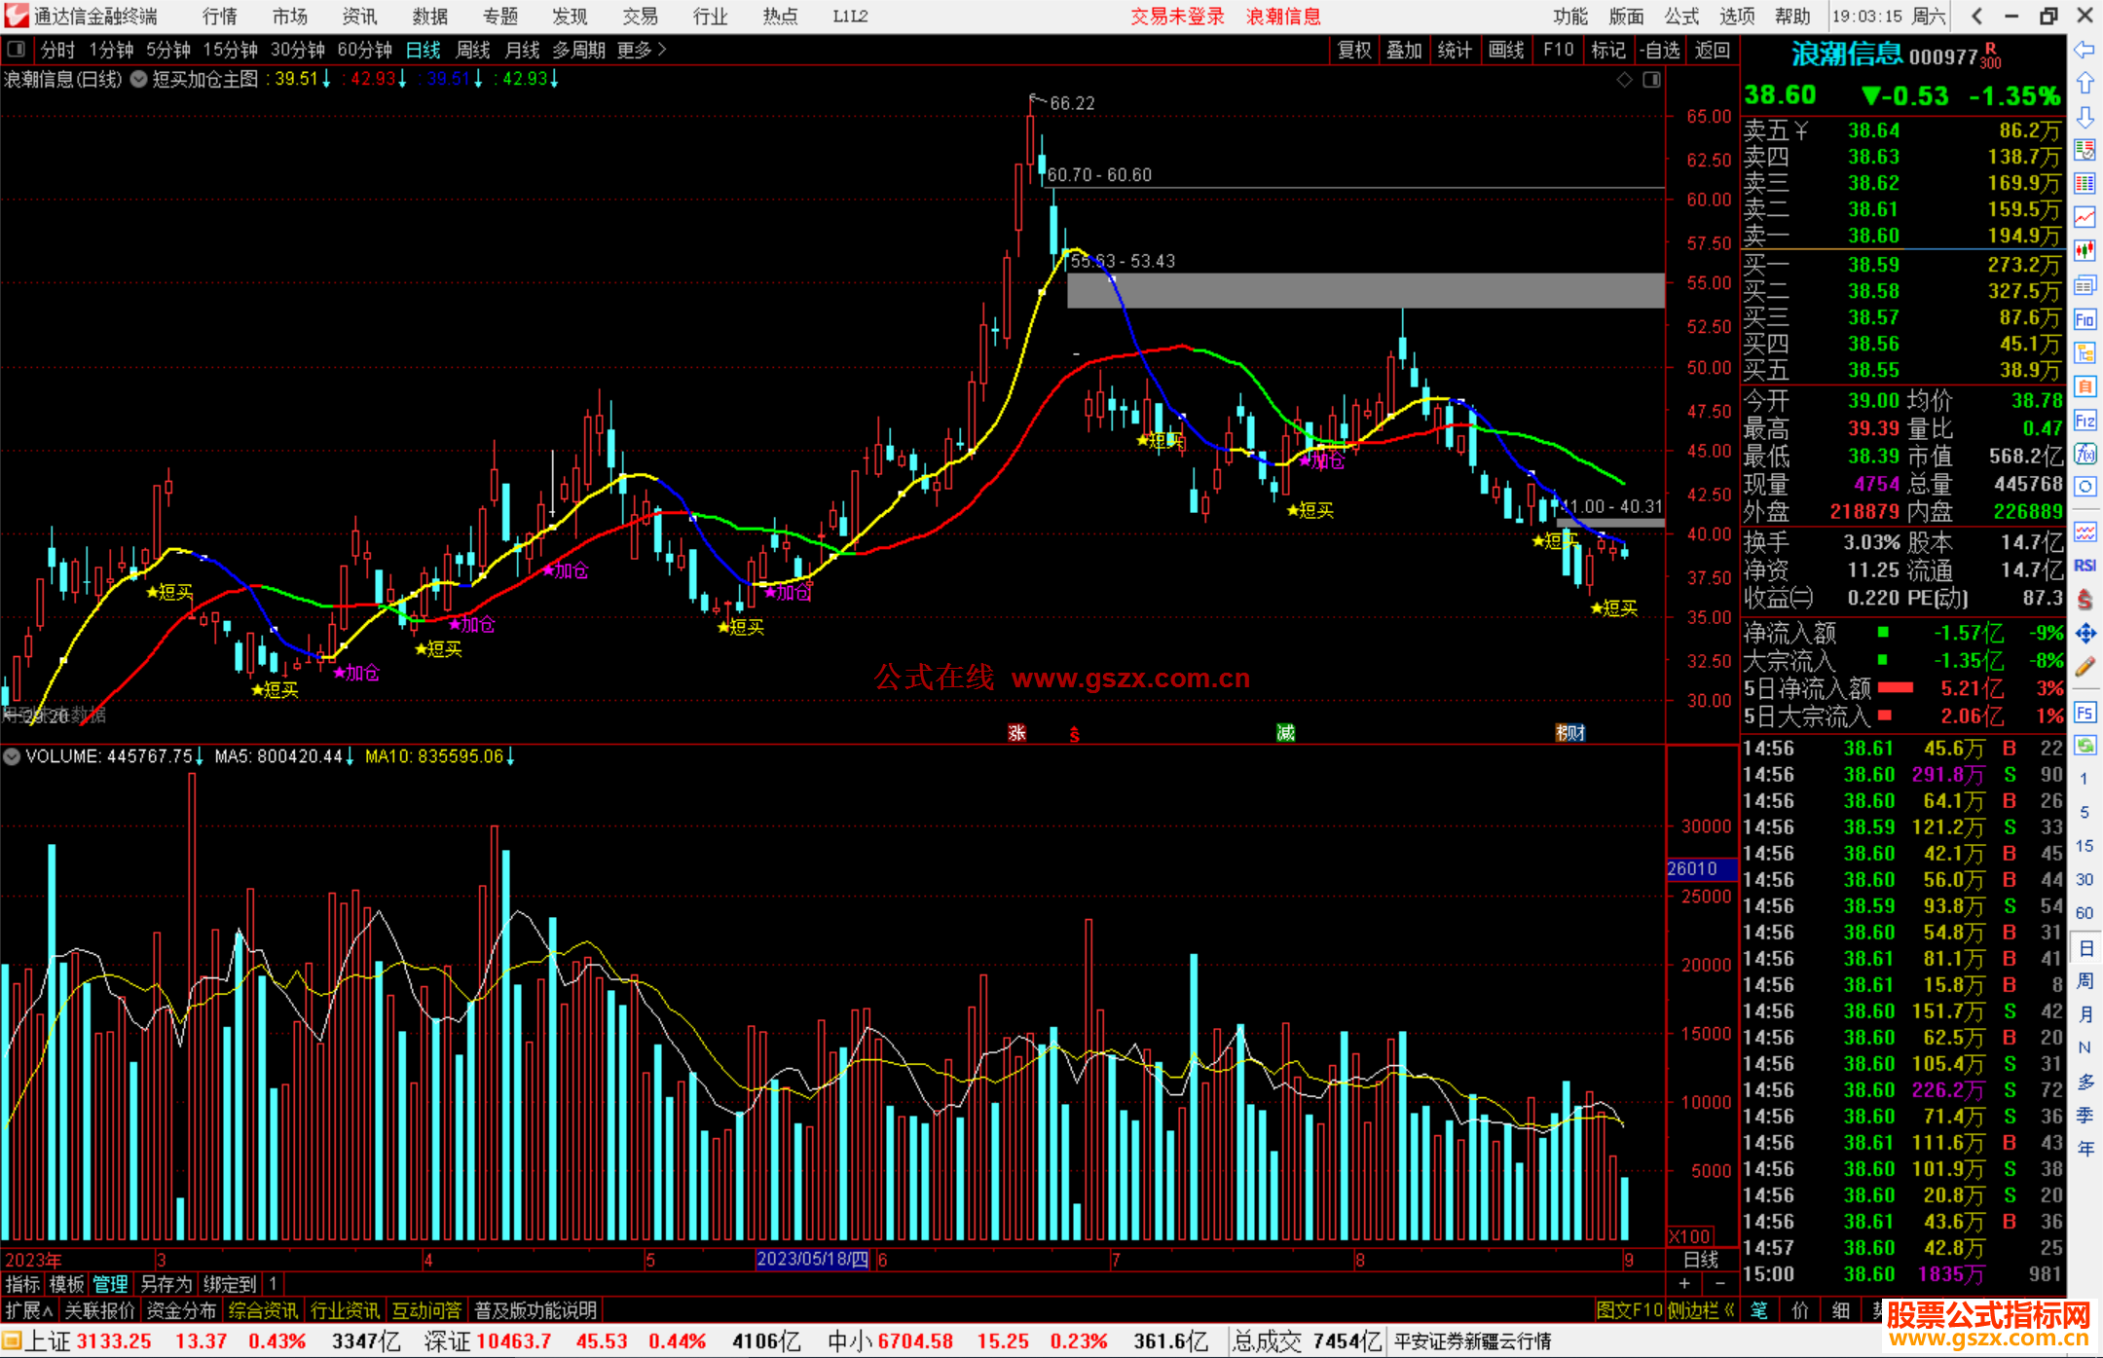The width and height of the screenshot is (2103, 1358).
Task: Click the 交易未登录 login link
Action: coord(1177,17)
